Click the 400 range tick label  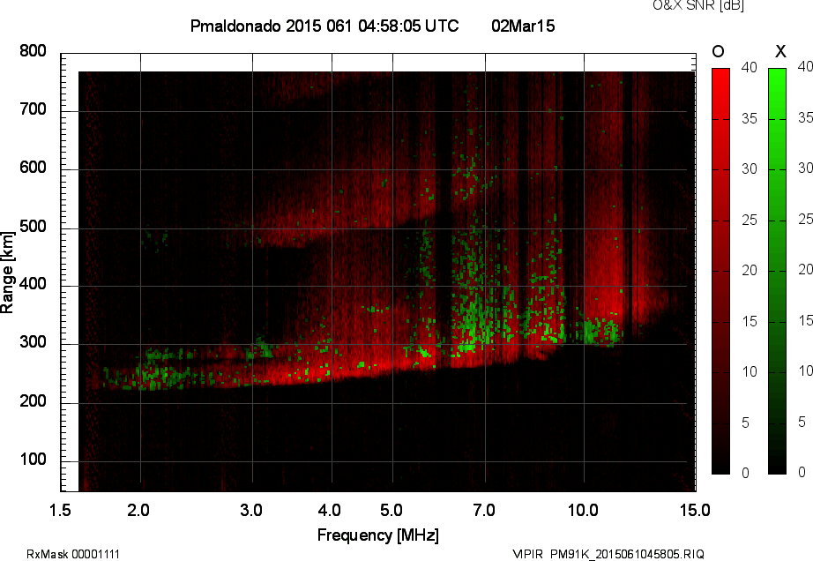33,284
